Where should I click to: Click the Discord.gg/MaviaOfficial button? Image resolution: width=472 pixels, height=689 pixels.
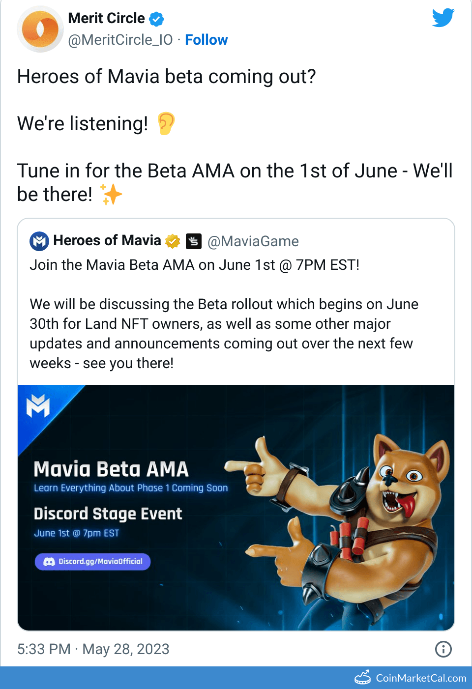tap(93, 561)
